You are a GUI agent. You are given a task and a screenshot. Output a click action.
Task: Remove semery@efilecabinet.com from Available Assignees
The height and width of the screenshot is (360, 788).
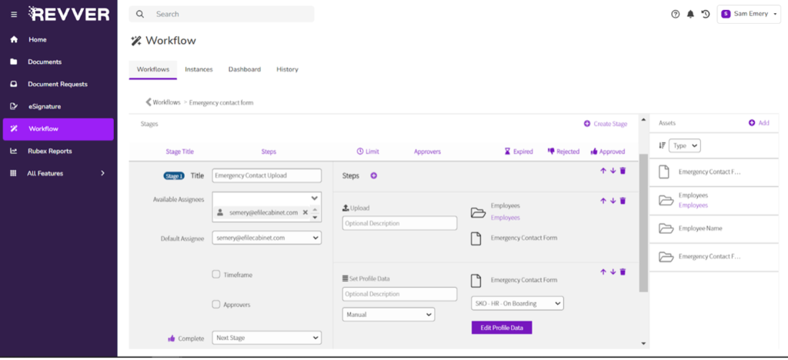[305, 212]
